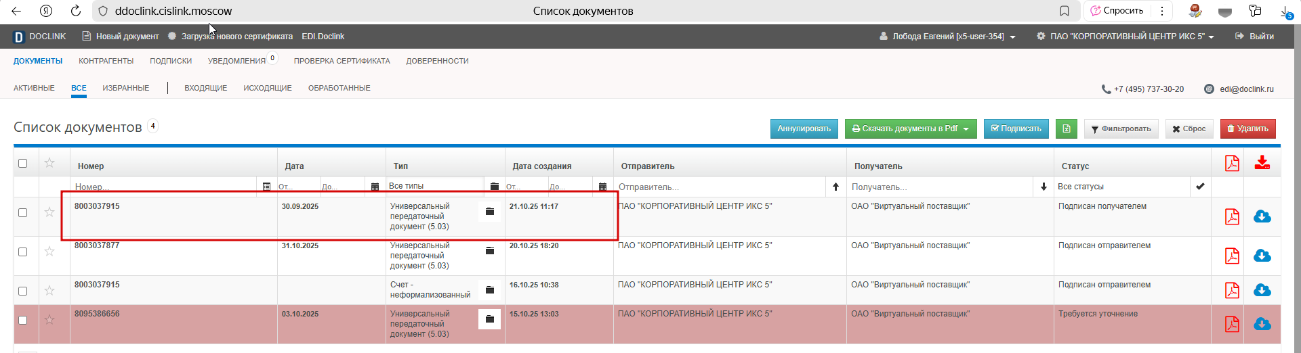Click the Аннулировать button
Viewport: 1301px width, 353px height.
804,128
